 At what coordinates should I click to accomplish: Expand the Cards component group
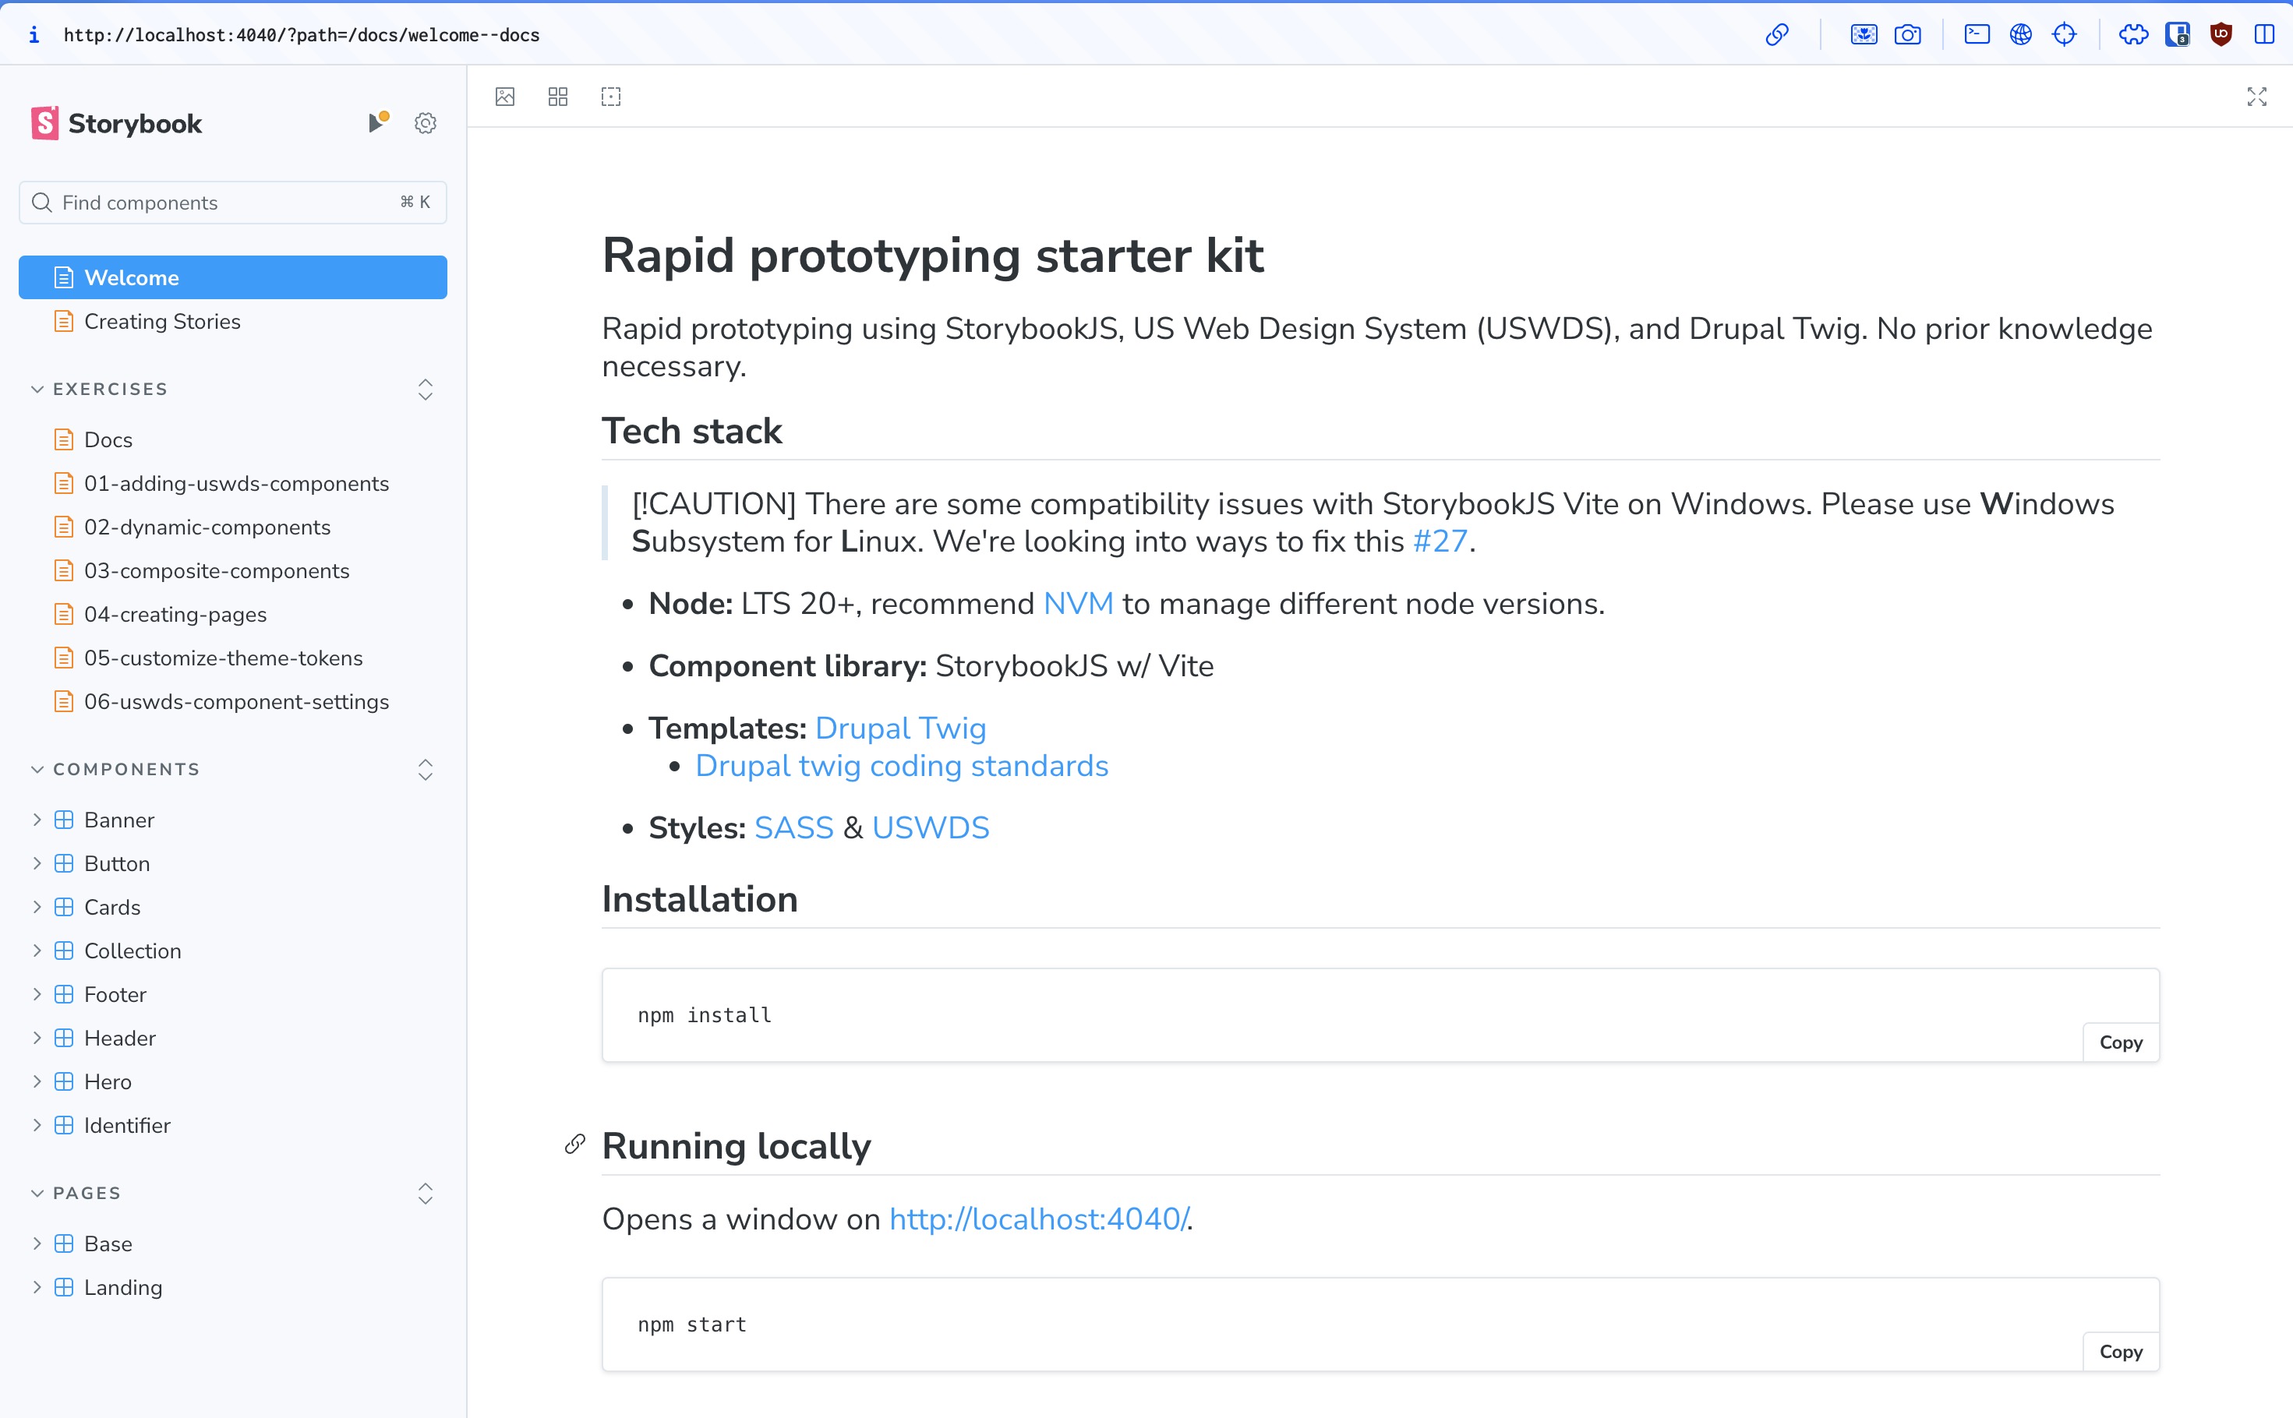tap(37, 907)
